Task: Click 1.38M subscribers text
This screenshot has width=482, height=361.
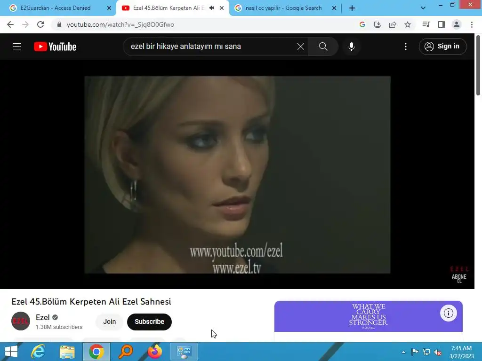Action: pyautogui.click(x=59, y=327)
